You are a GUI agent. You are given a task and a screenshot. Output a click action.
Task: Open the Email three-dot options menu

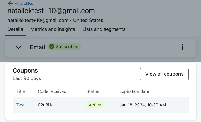point(182,47)
